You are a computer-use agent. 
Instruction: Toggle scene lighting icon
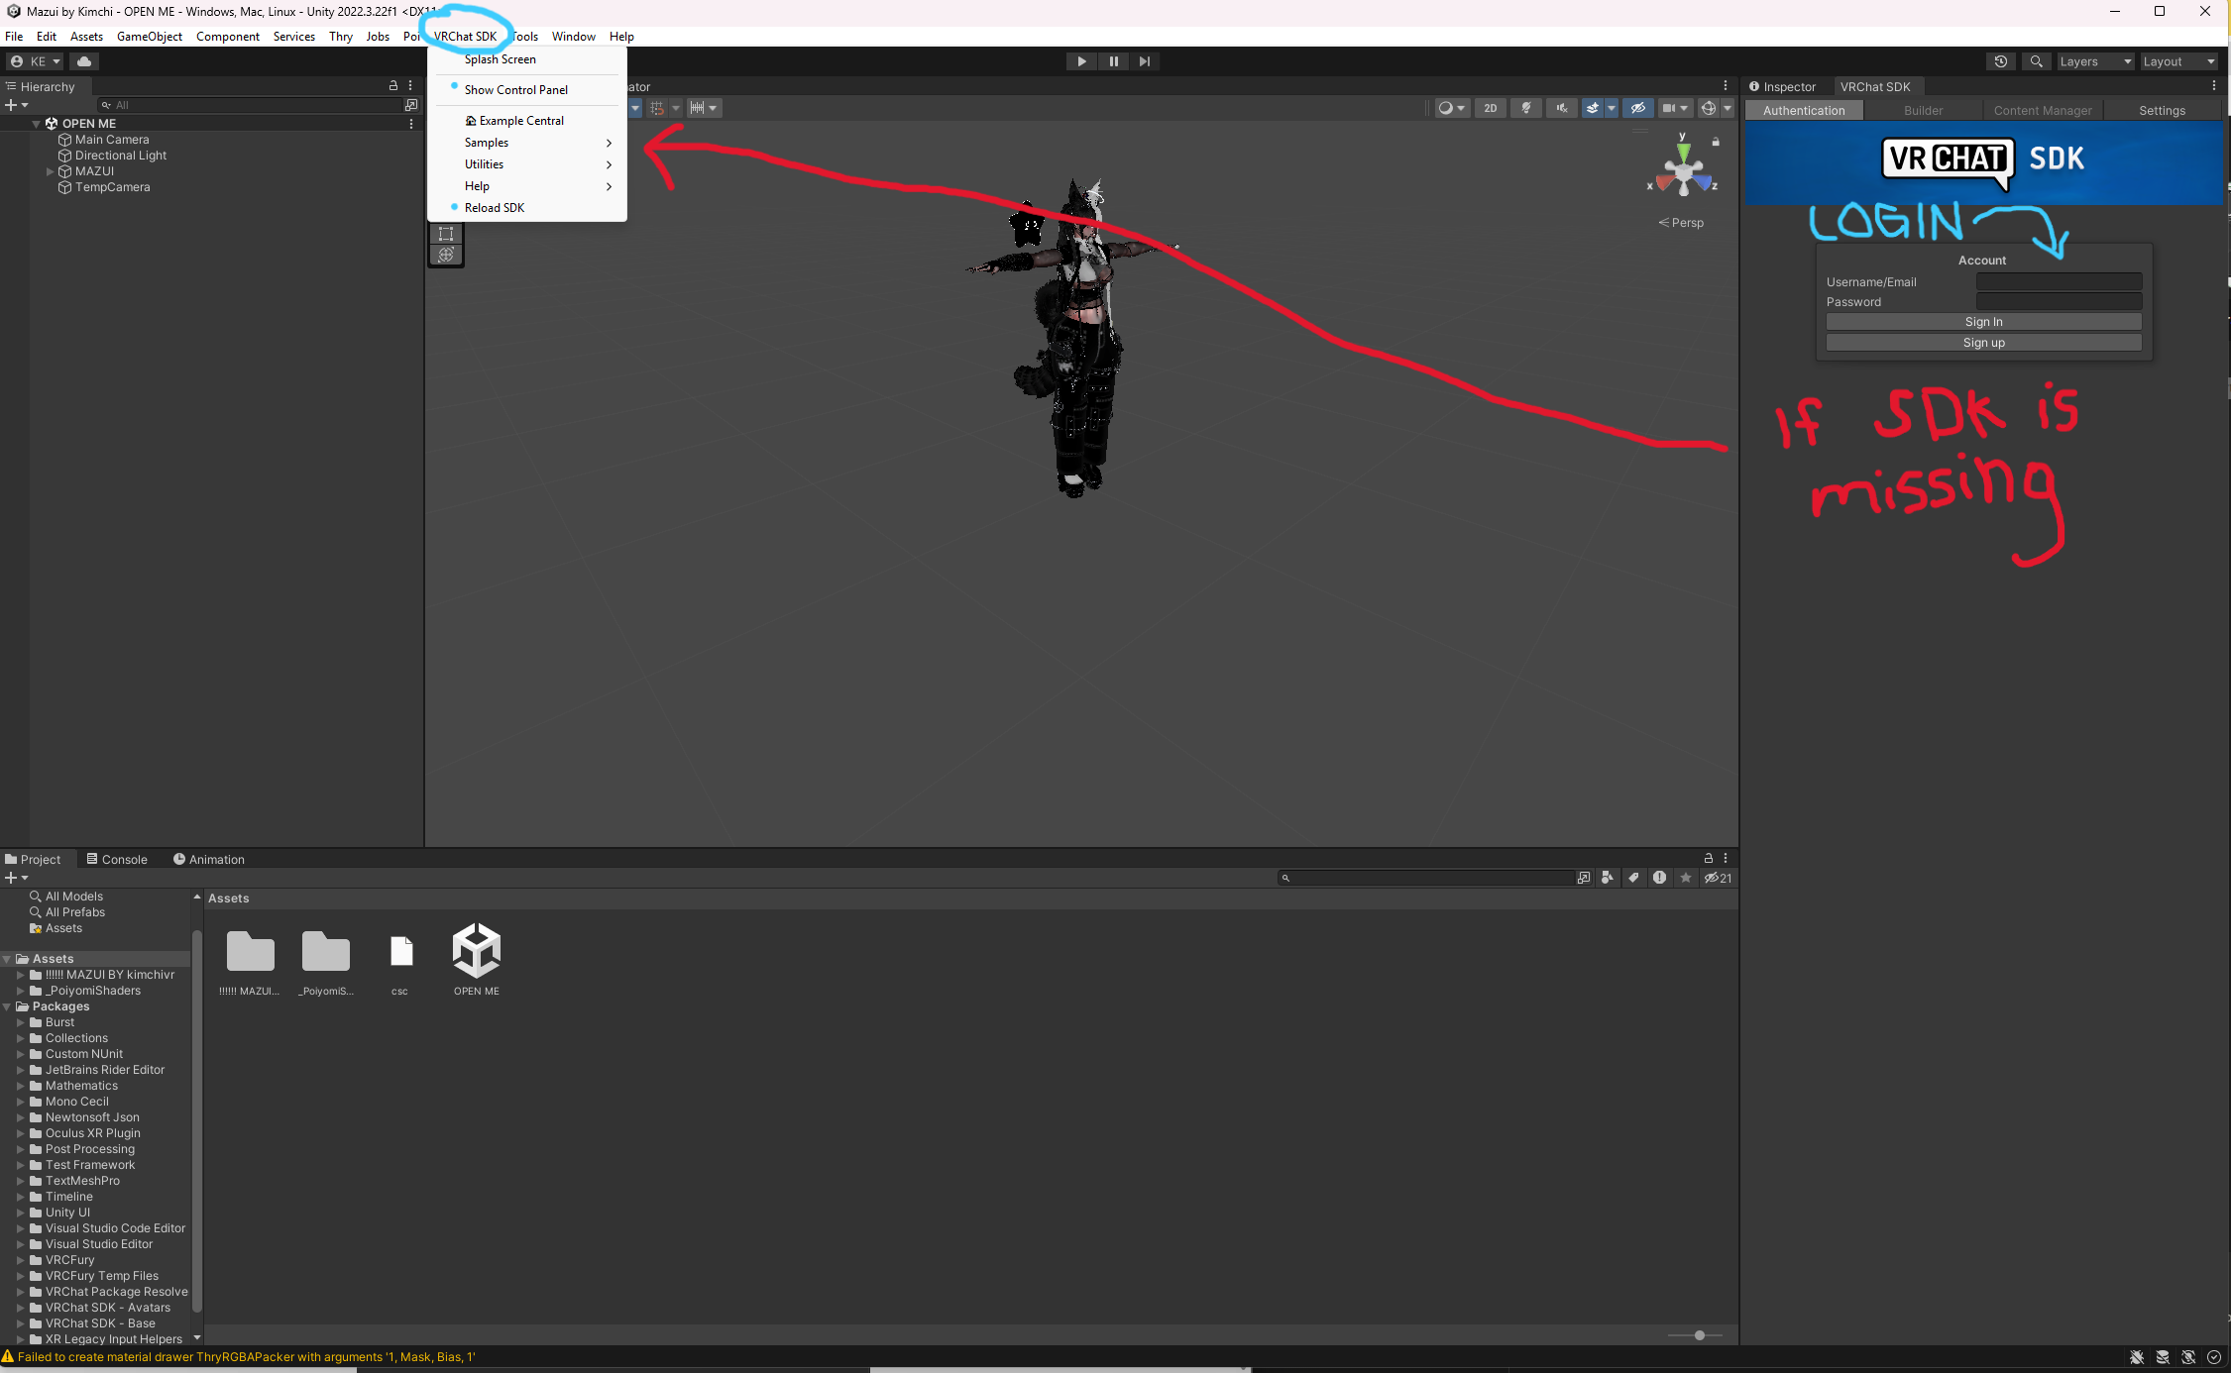click(1526, 108)
